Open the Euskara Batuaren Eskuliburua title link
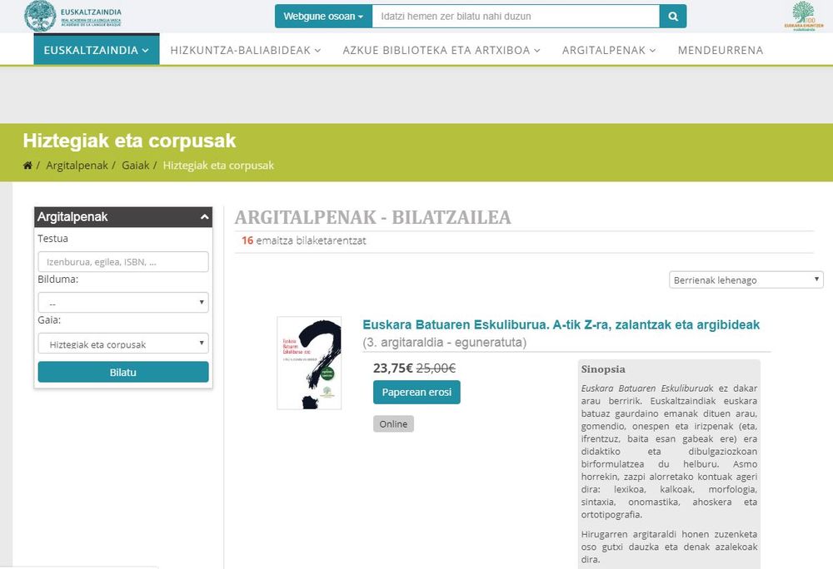This screenshot has height=569, width=833. click(561, 324)
